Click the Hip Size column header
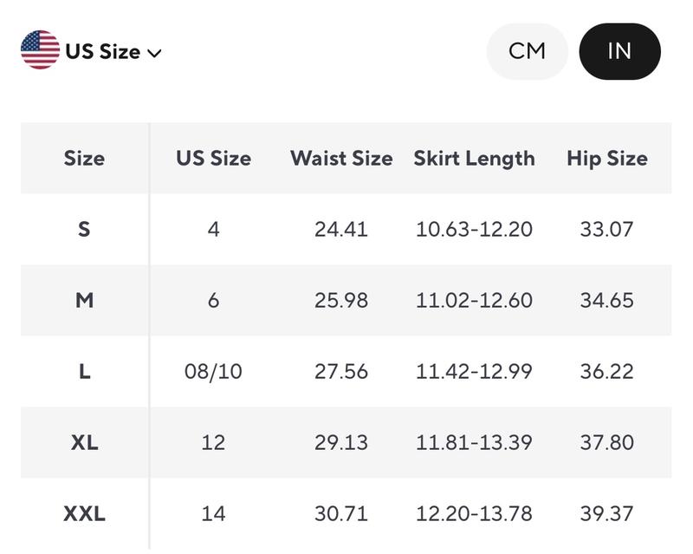Viewport: 693px width, 554px height. [x=607, y=160]
